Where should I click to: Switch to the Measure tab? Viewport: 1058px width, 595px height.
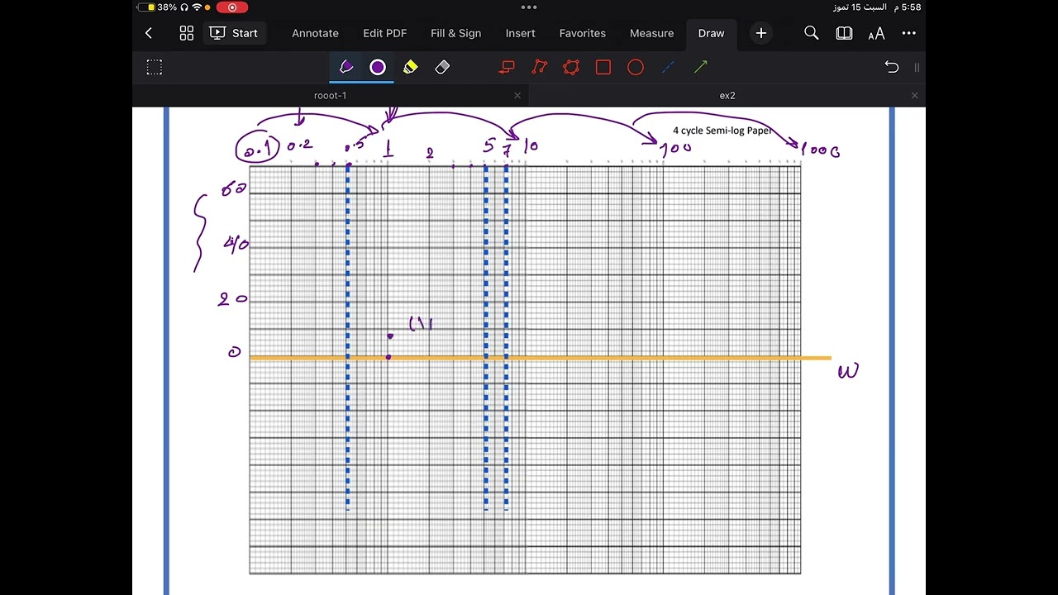click(651, 33)
